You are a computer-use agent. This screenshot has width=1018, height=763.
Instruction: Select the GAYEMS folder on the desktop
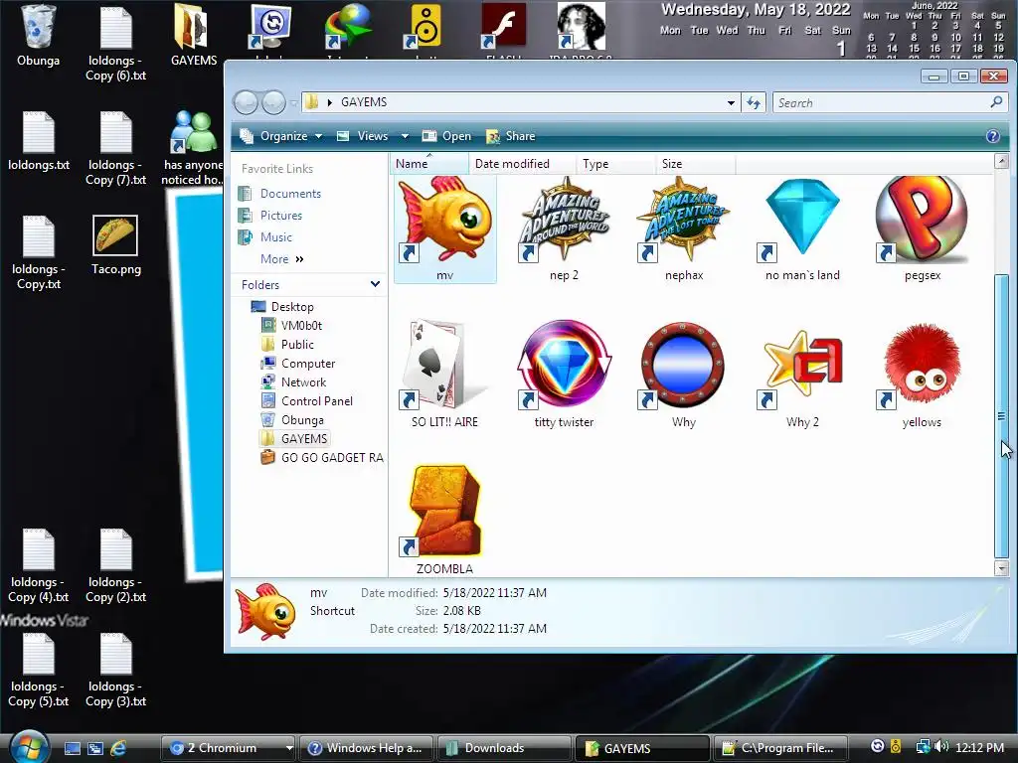(x=194, y=36)
